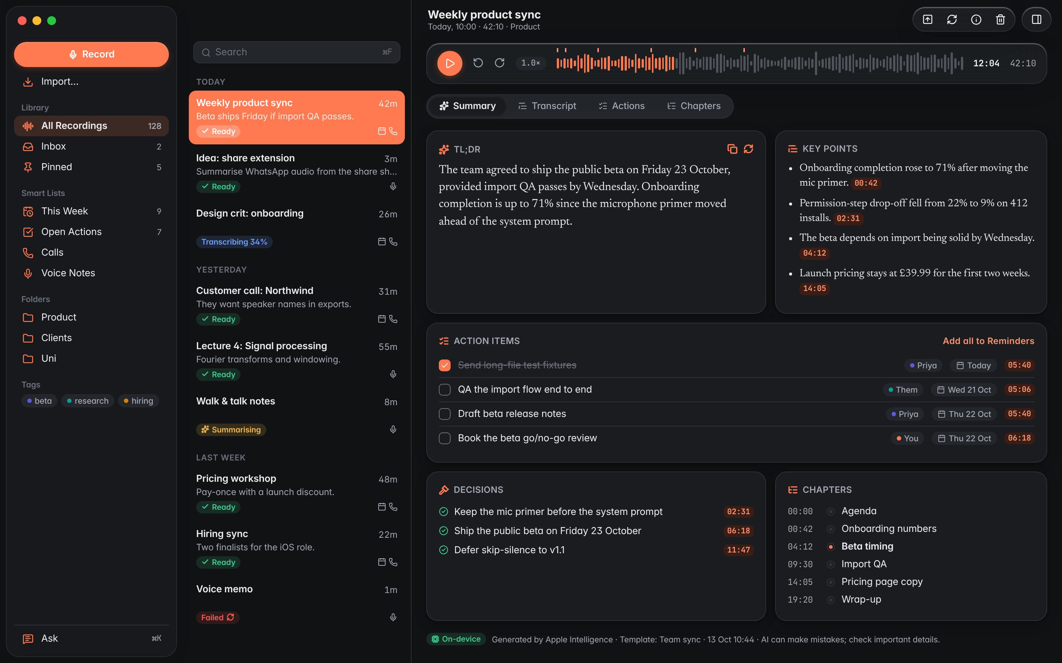Jump to the Import QA chapter
Image resolution: width=1062 pixels, height=663 pixels.
click(910, 564)
